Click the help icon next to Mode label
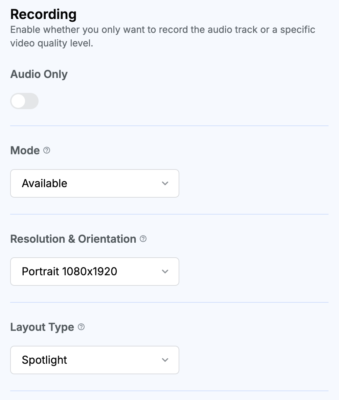This screenshot has width=339, height=400. click(47, 150)
